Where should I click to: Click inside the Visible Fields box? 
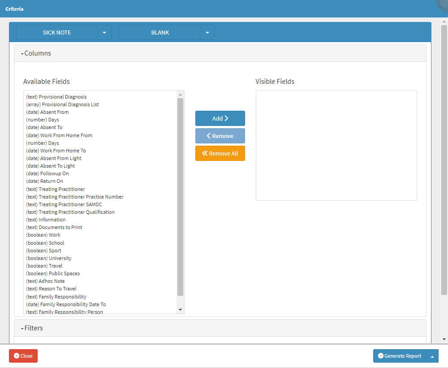point(336,145)
